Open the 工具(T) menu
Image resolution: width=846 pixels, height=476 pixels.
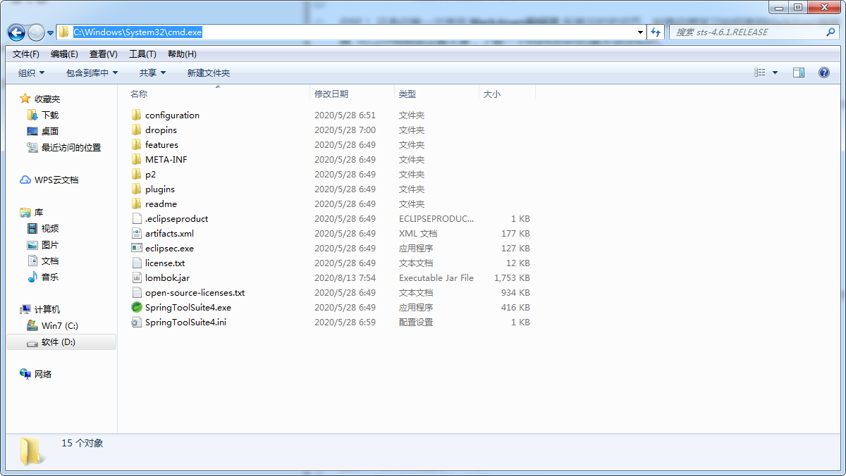[x=142, y=54]
